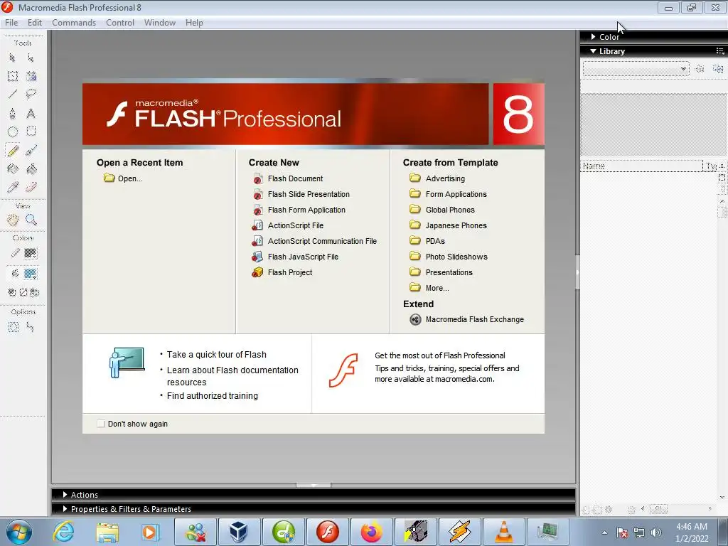728x546 pixels.
Task: Open the File menu
Action: click(x=11, y=22)
